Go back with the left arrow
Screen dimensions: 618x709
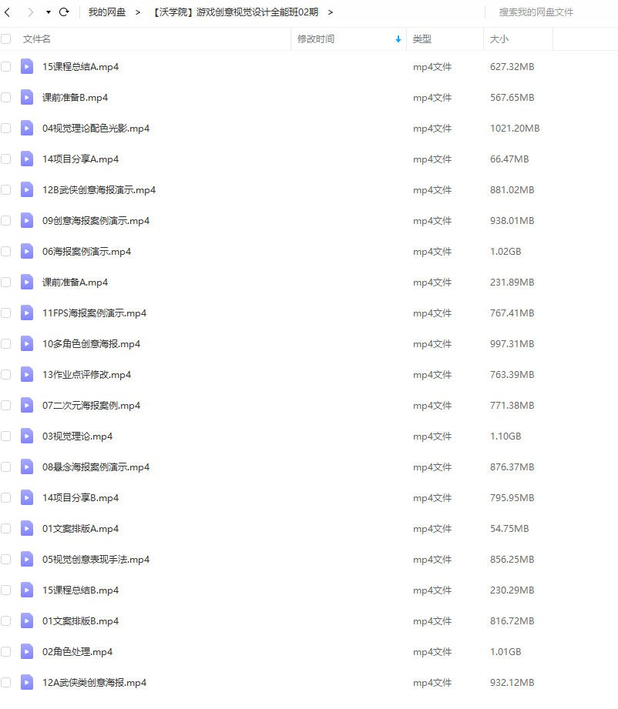point(7,12)
